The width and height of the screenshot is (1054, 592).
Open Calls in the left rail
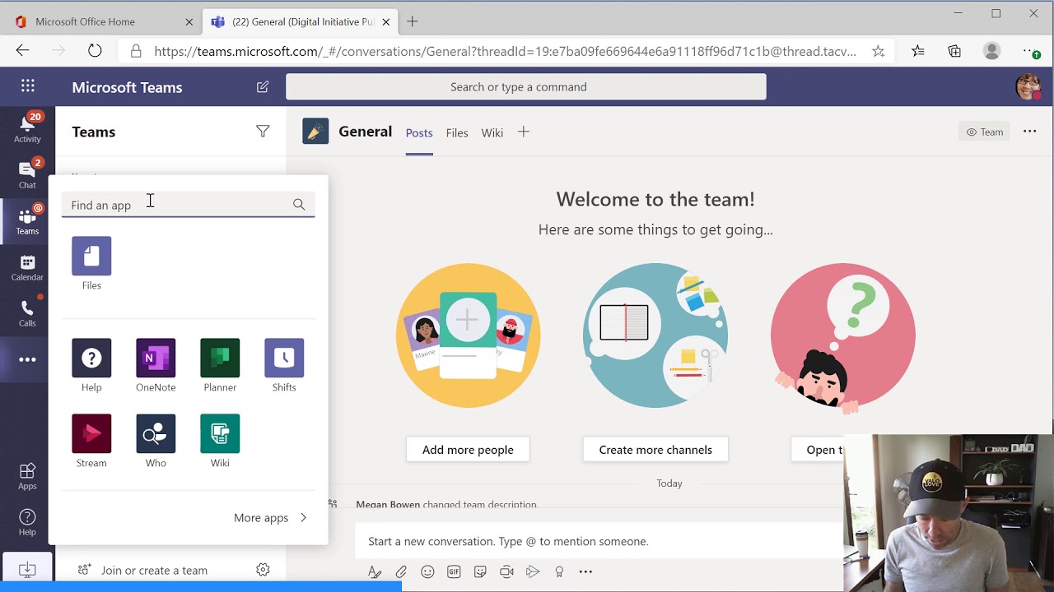click(x=27, y=313)
